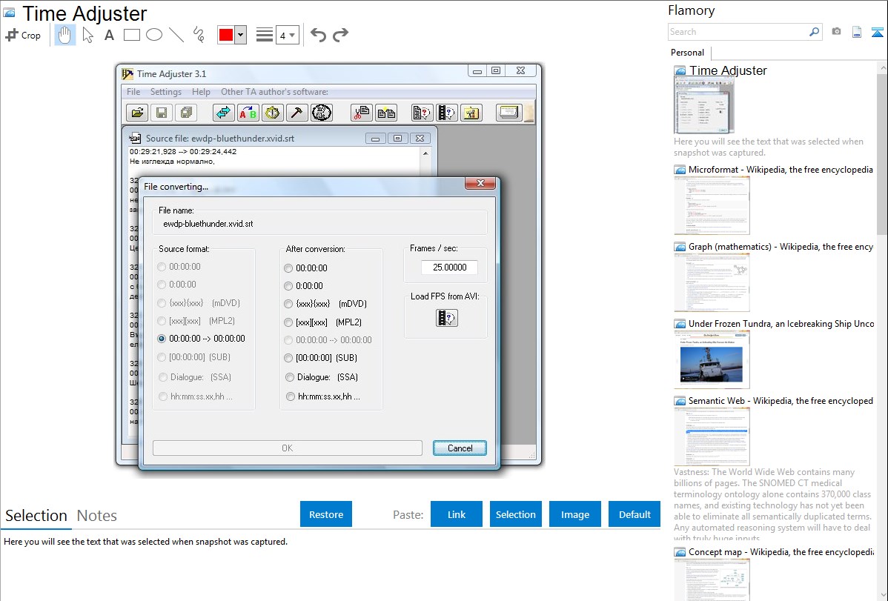Click the Restore button
Screen dimensions: 888x601
[326, 514]
